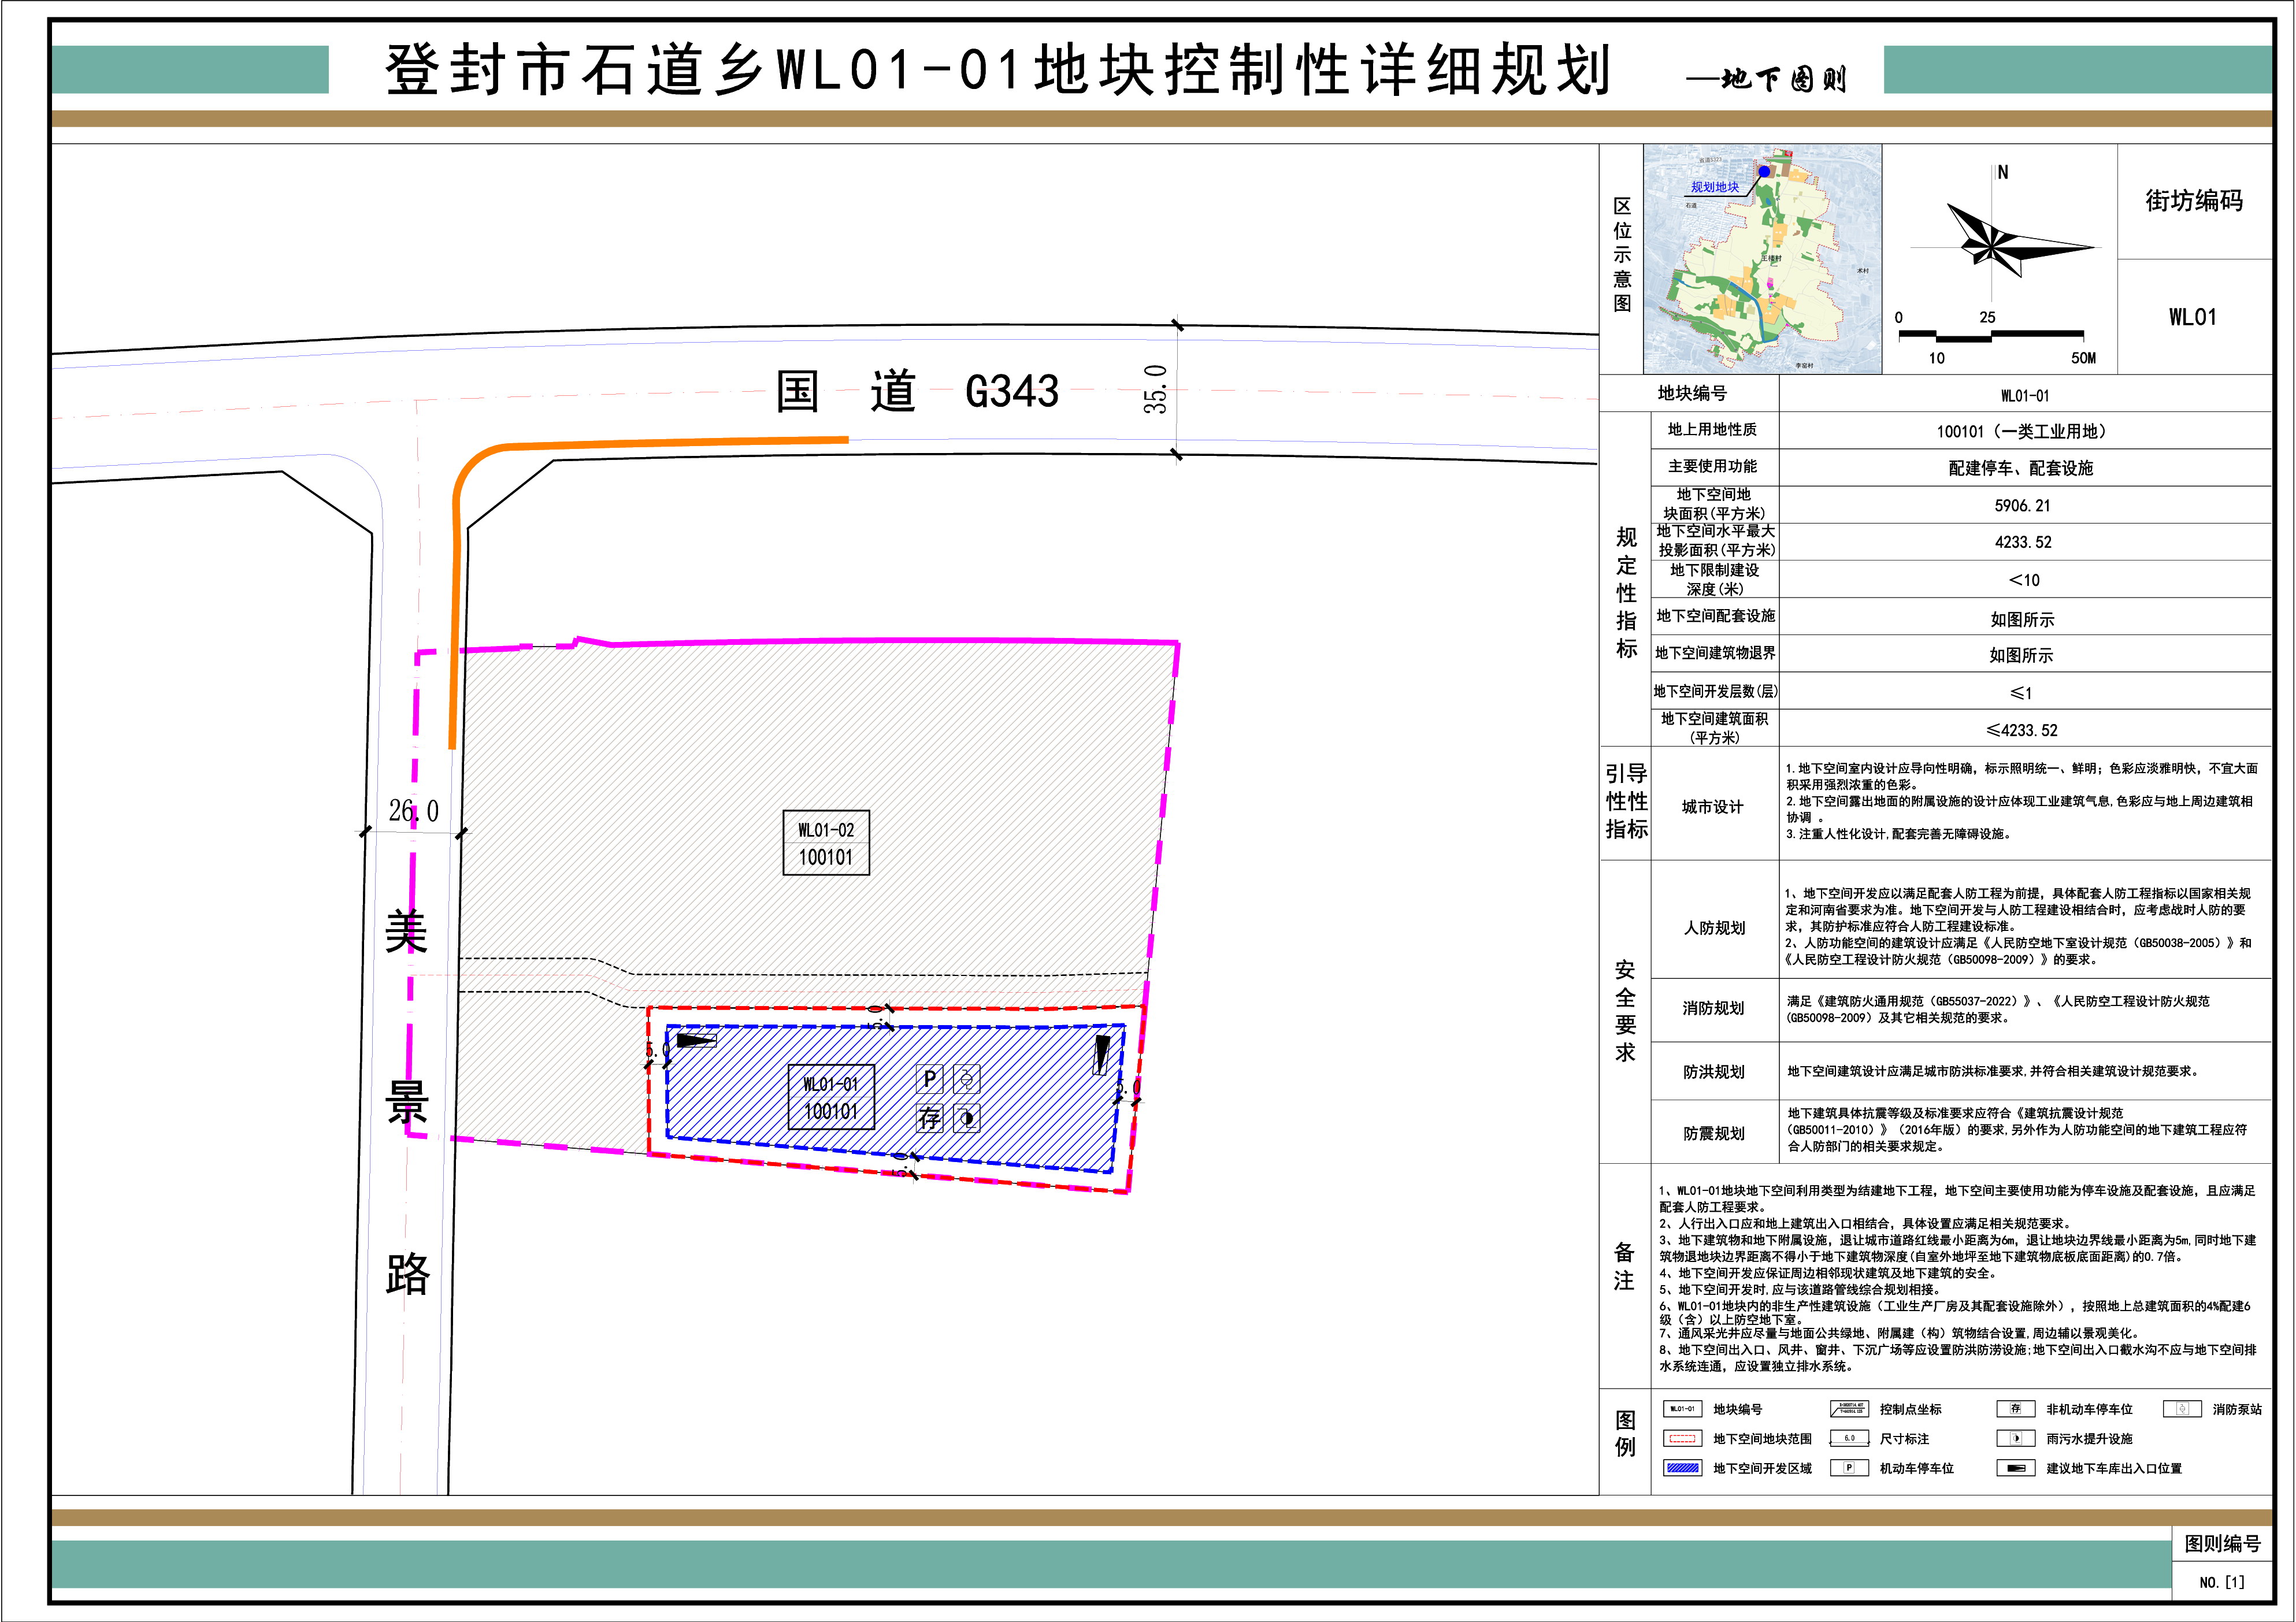2296x1622 pixels.
Task: Click 如图所示 in the 地下空间建筑物退界 row
Action: click(x=2021, y=655)
